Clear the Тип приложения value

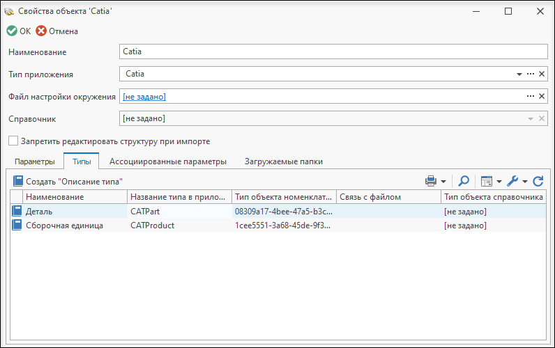542,74
